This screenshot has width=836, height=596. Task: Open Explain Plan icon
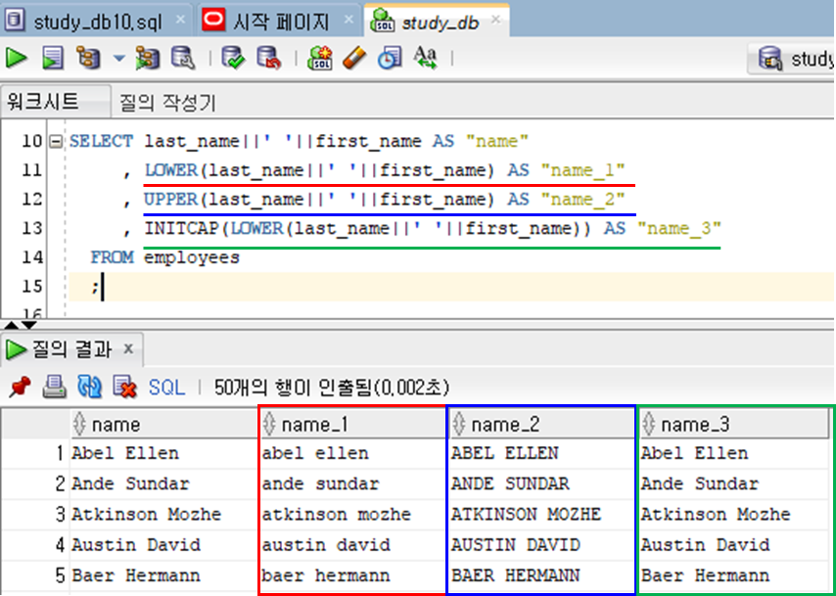[x=88, y=58]
